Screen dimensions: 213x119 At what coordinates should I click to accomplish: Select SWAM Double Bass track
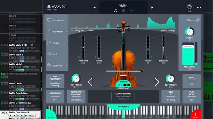coord(18,93)
